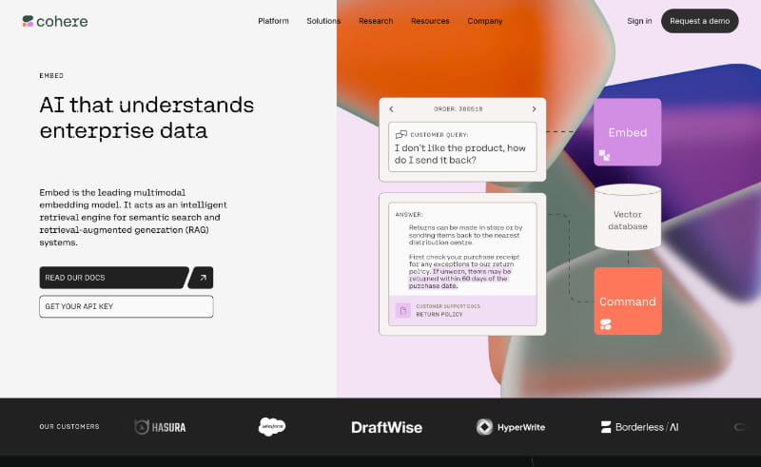761x467 pixels.
Task: Click the Request a demo button
Action: click(699, 21)
